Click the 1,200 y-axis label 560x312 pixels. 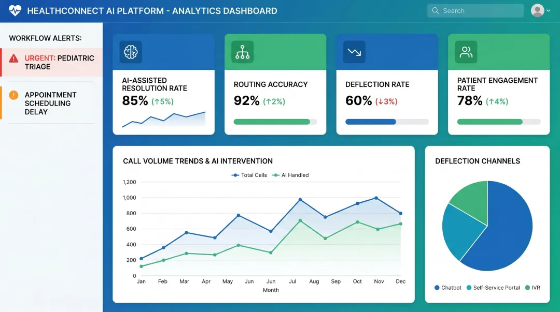coord(129,182)
